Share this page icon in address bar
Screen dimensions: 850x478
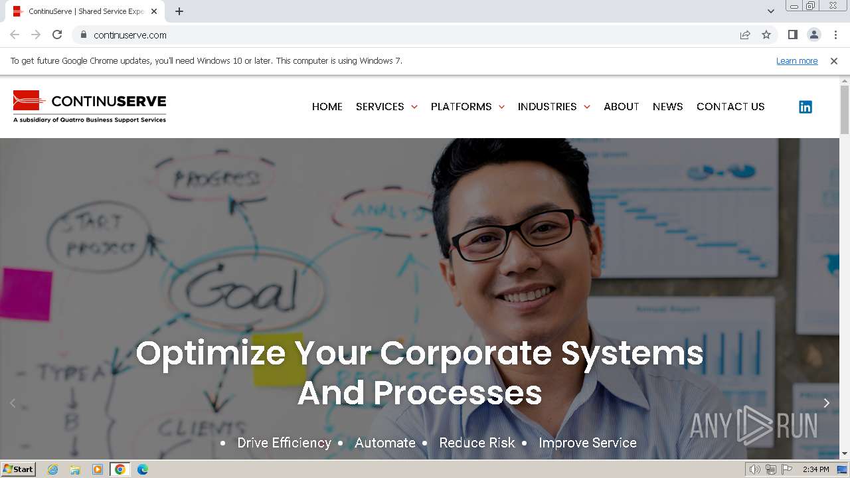point(745,35)
